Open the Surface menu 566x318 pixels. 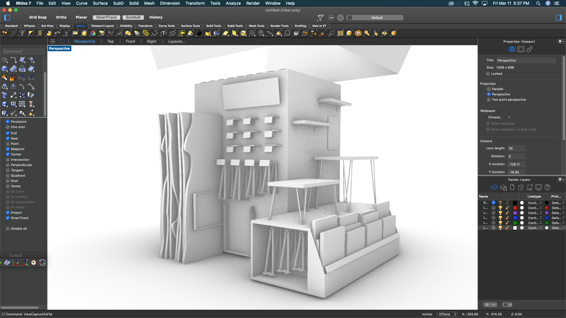[x=100, y=3]
